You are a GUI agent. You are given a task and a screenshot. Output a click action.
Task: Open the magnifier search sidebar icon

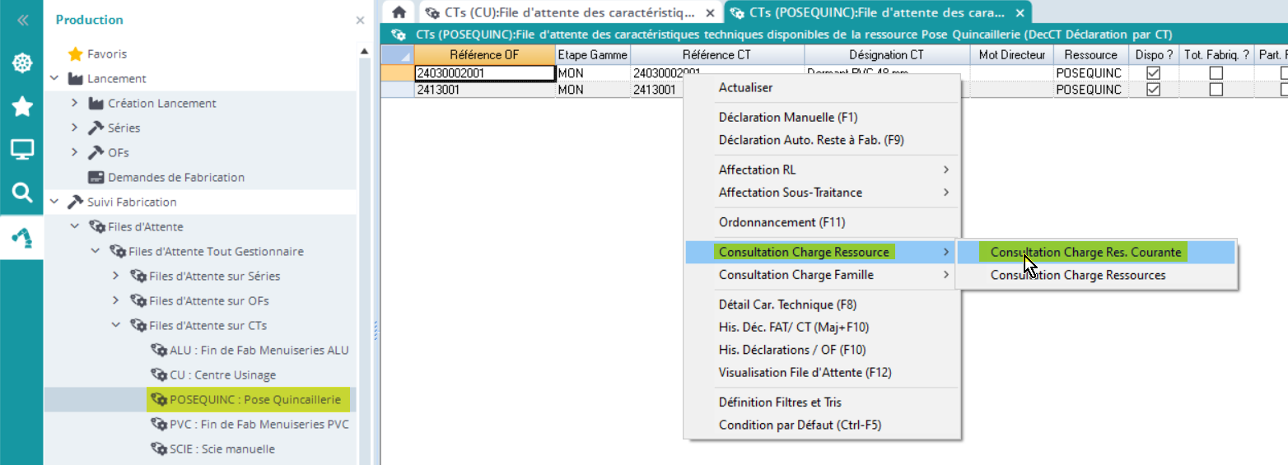(21, 193)
